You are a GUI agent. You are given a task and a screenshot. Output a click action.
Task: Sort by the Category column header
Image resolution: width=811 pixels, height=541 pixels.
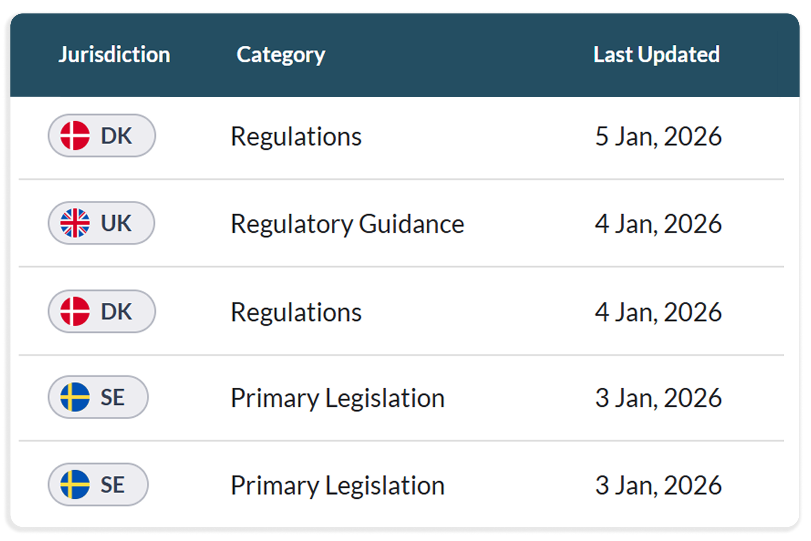click(281, 55)
